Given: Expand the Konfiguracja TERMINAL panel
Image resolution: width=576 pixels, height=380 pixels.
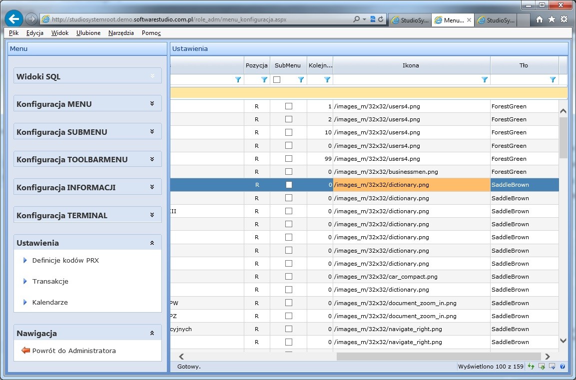Looking at the screenshot, I should pos(152,215).
